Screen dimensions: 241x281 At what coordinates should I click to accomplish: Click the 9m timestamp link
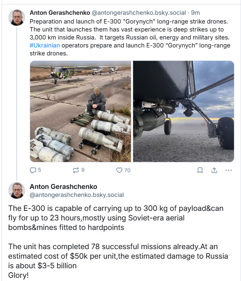click(195, 13)
